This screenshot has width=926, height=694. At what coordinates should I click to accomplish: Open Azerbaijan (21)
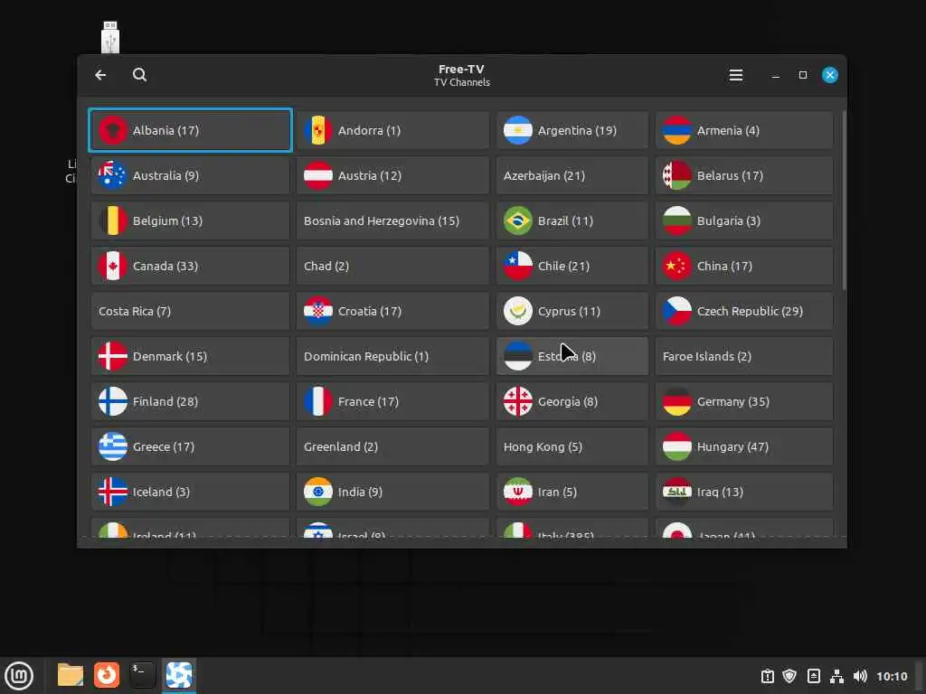(x=572, y=175)
